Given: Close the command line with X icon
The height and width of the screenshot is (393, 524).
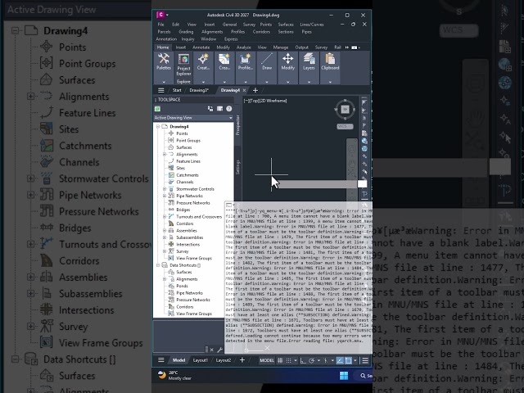Looking at the screenshot, I should pos(211,350).
